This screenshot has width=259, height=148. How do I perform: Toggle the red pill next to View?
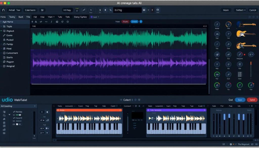(x=125, y=22)
